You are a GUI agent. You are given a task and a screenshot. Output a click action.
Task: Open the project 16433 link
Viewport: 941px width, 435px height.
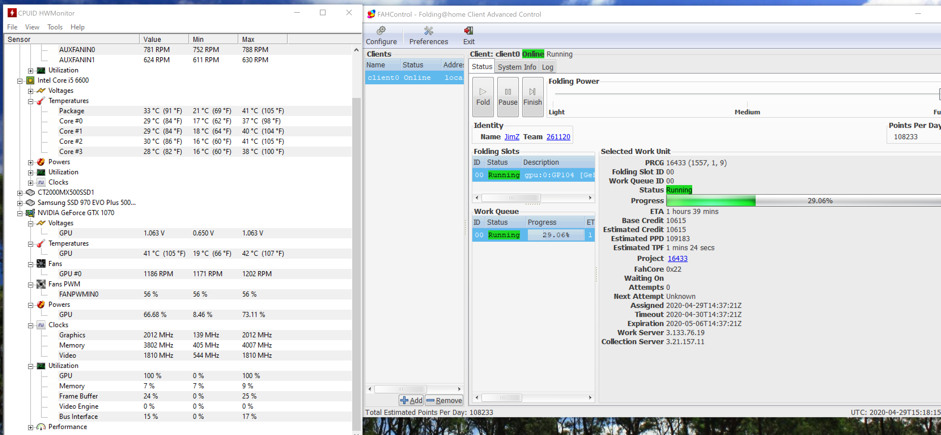(x=677, y=258)
